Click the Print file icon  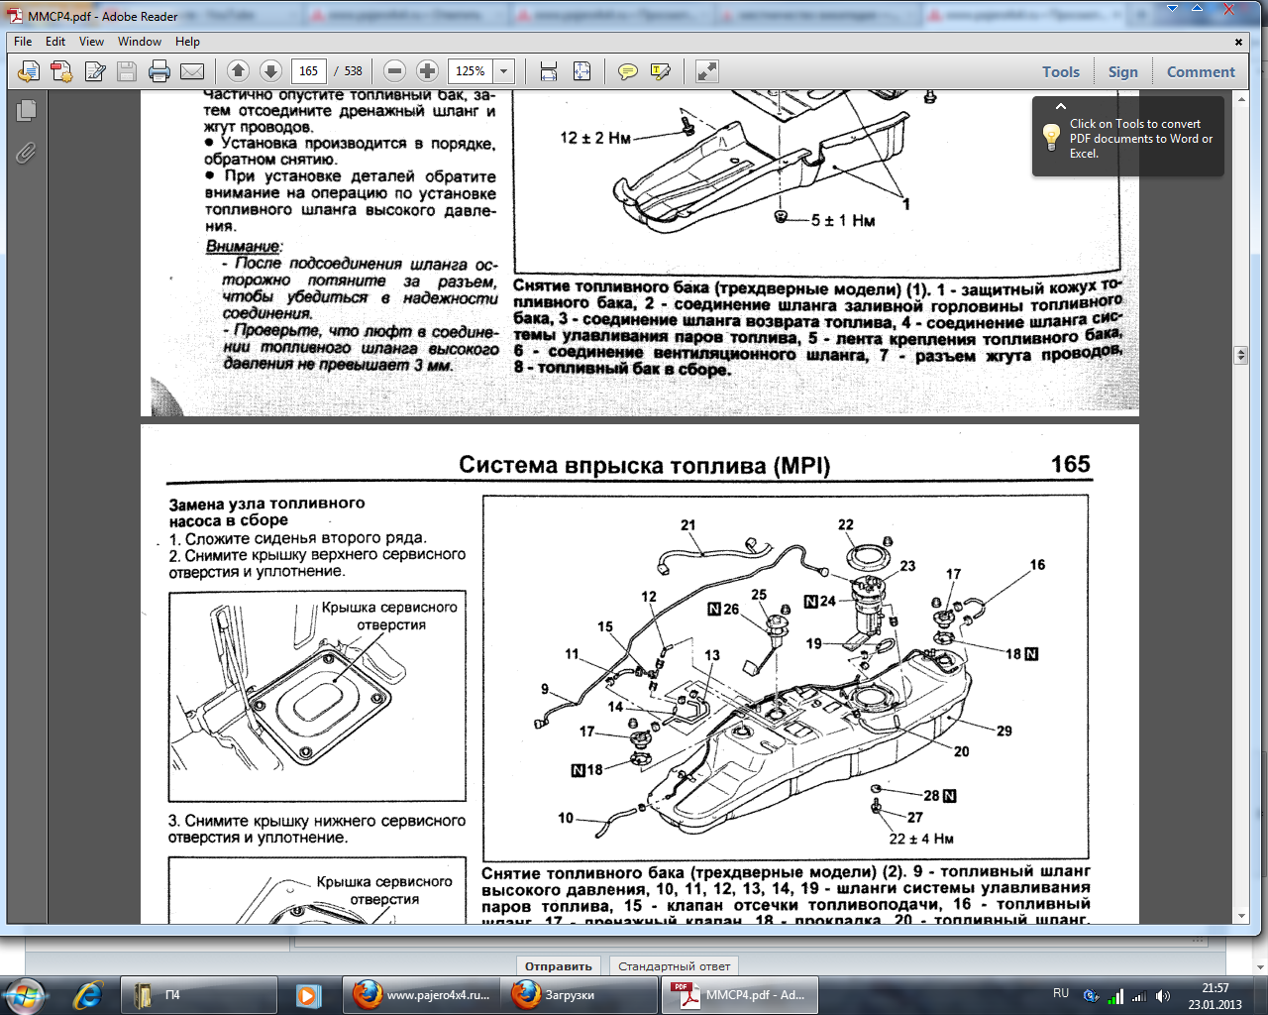[158, 71]
